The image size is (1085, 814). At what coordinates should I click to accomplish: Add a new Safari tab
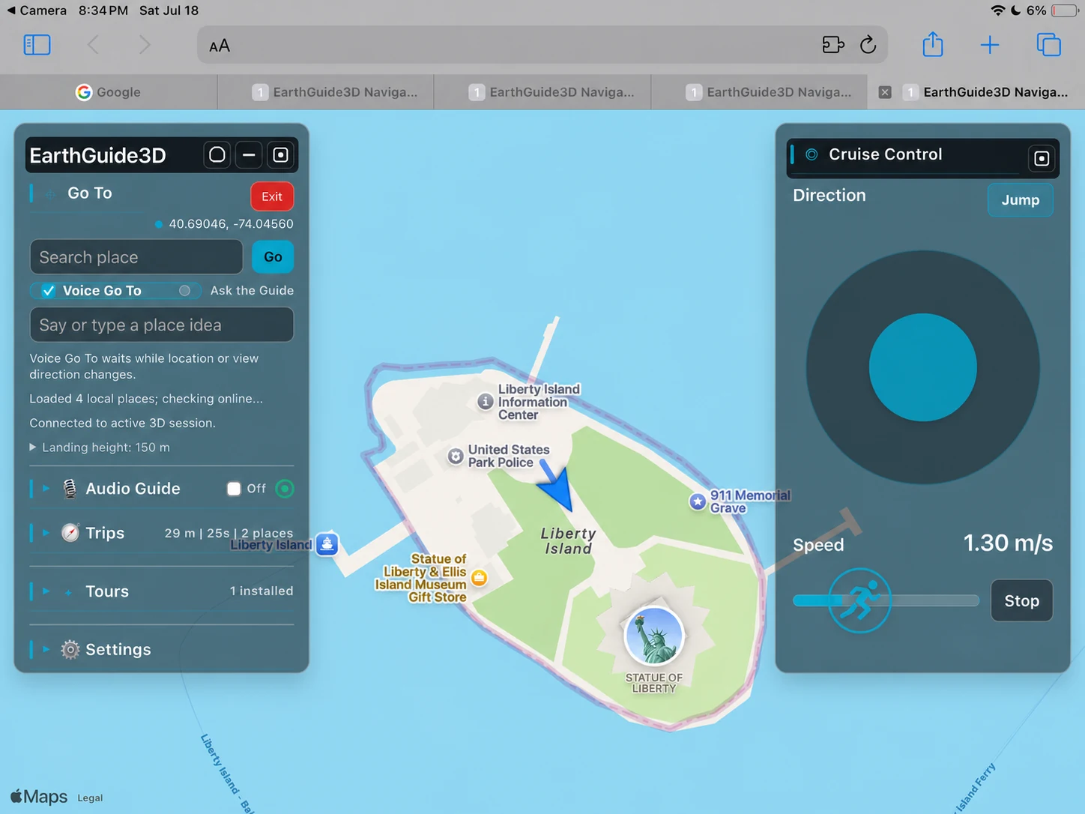pos(990,45)
